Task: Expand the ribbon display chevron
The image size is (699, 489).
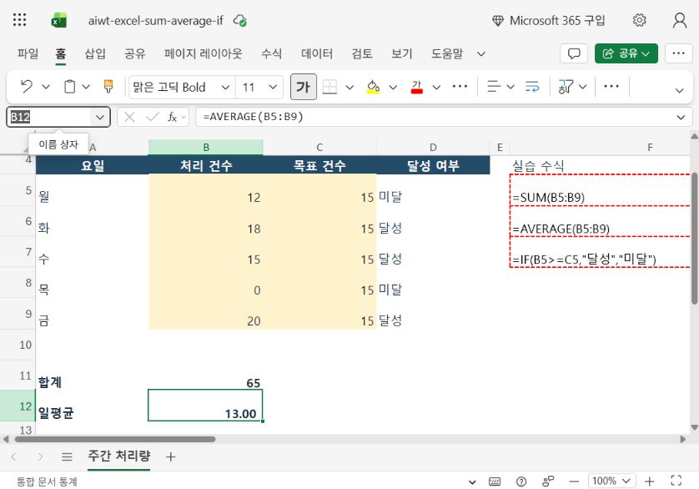Action: tap(679, 91)
